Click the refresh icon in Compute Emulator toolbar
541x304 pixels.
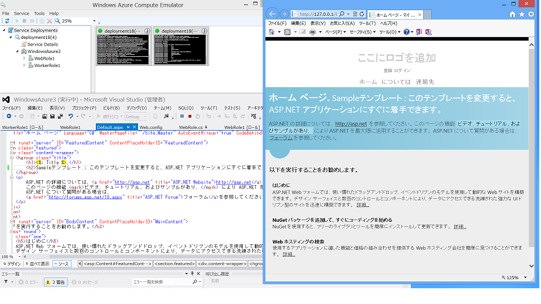click(x=8, y=21)
